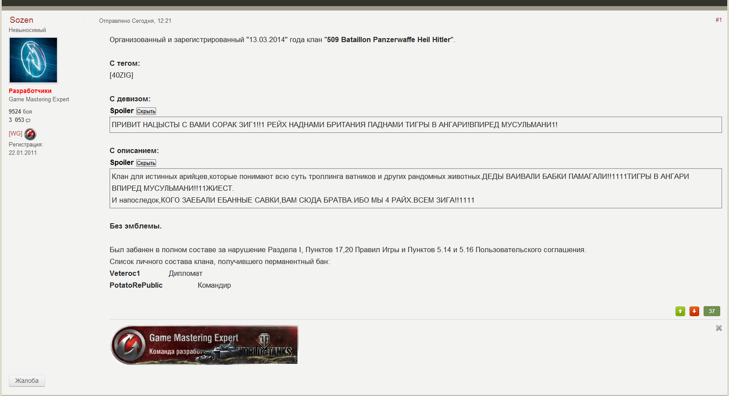Click the PotatoRePublic player name
Screen dimensions: 729x396
point(136,285)
